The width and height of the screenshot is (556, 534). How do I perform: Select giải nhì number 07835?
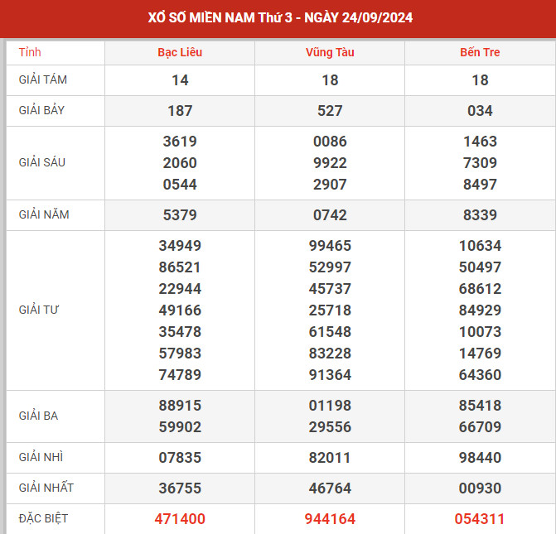(x=180, y=458)
